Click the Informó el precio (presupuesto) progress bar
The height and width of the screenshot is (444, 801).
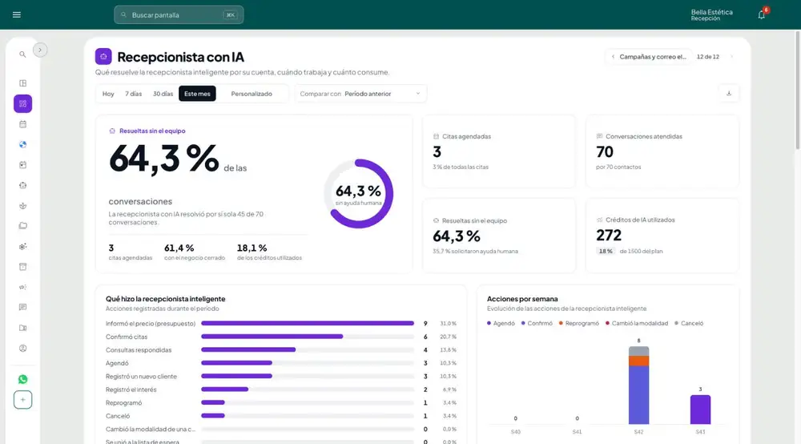308,324
